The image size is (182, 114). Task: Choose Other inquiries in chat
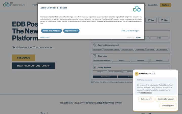pos(168,106)
